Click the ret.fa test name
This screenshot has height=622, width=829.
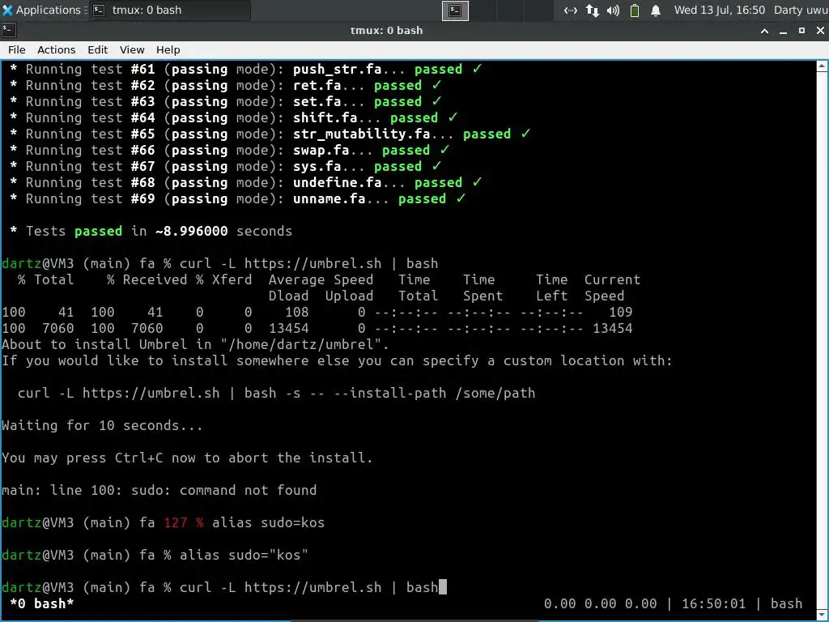click(317, 86)
